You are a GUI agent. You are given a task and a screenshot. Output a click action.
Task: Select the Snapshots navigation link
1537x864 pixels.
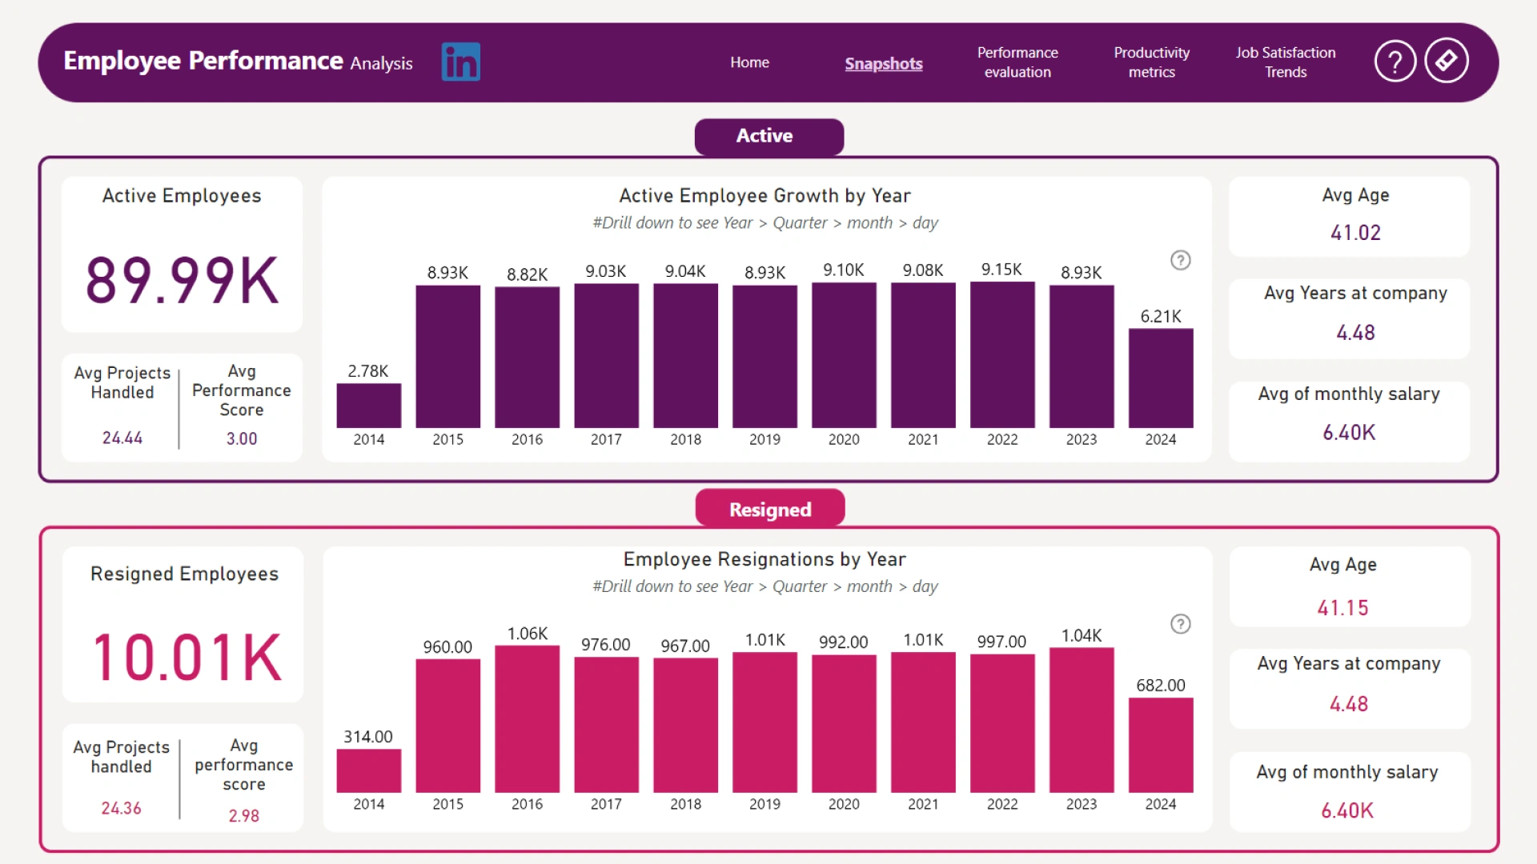[x=883, y=63]
